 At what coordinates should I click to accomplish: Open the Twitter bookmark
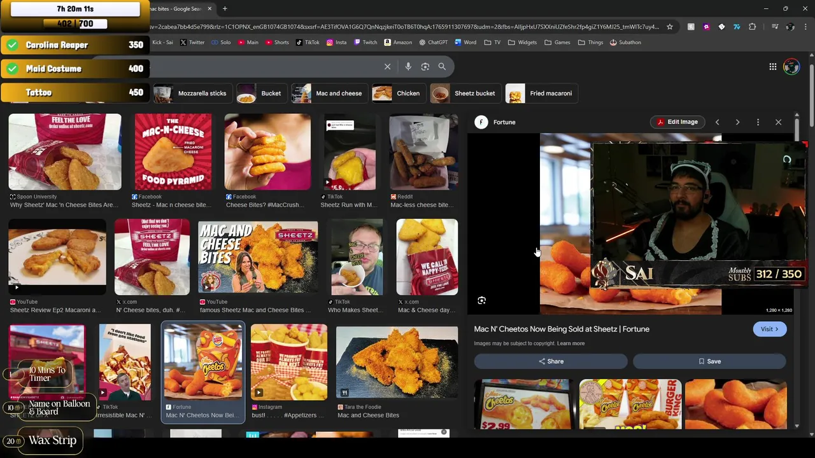[x=192, y=43]
